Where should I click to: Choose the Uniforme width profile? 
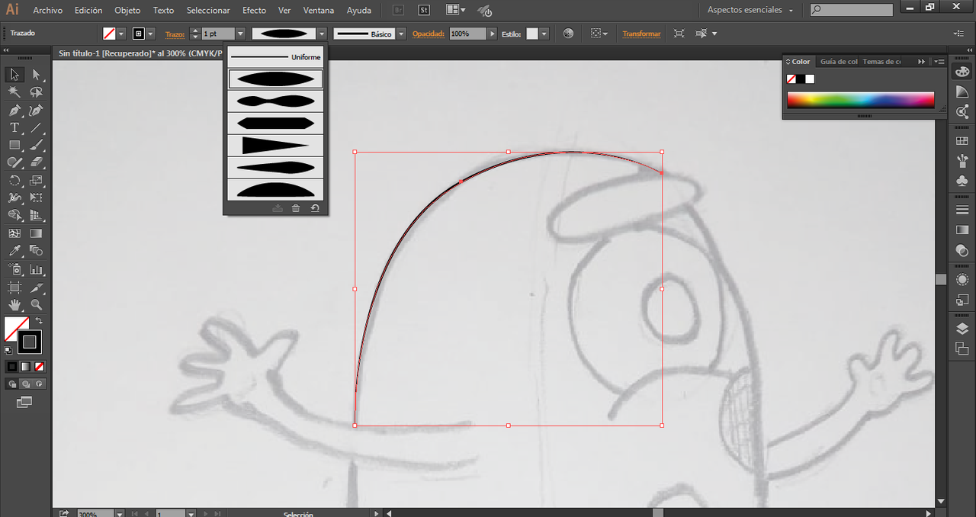(x=275, y=57)
